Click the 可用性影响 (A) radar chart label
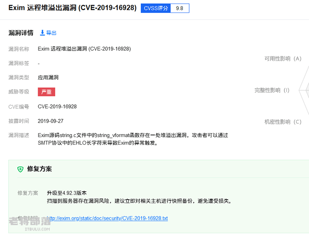Screen dimensions: 309x236 pyautogui.click(x=283, y=59)
